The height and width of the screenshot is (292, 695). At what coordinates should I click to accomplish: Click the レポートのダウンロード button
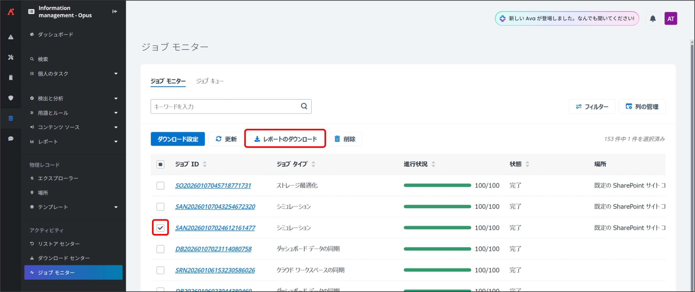click(x=285, y=139)
